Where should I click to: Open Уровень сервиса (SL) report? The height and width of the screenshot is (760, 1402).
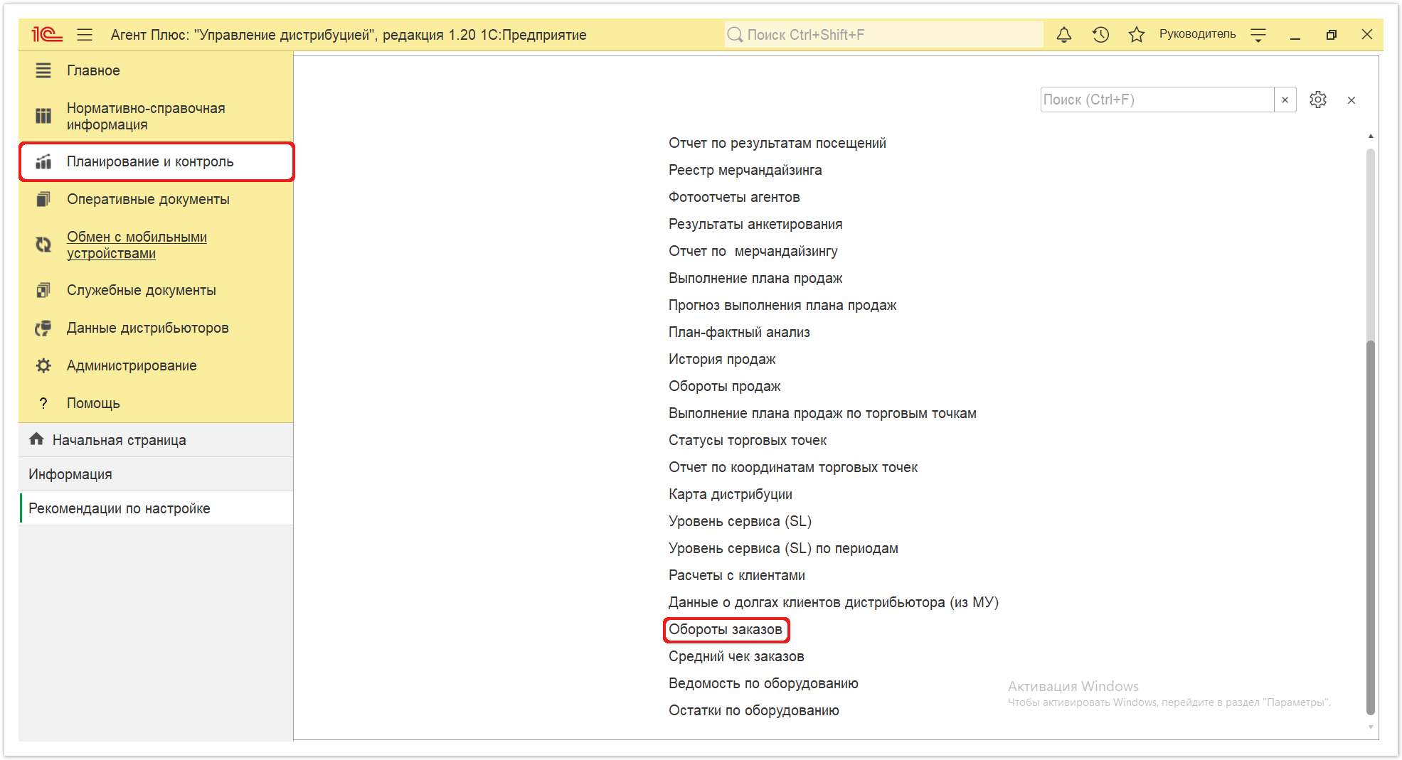[x=740, y=521]
